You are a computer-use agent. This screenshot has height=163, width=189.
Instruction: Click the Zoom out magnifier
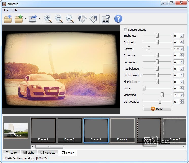point(59,19)
